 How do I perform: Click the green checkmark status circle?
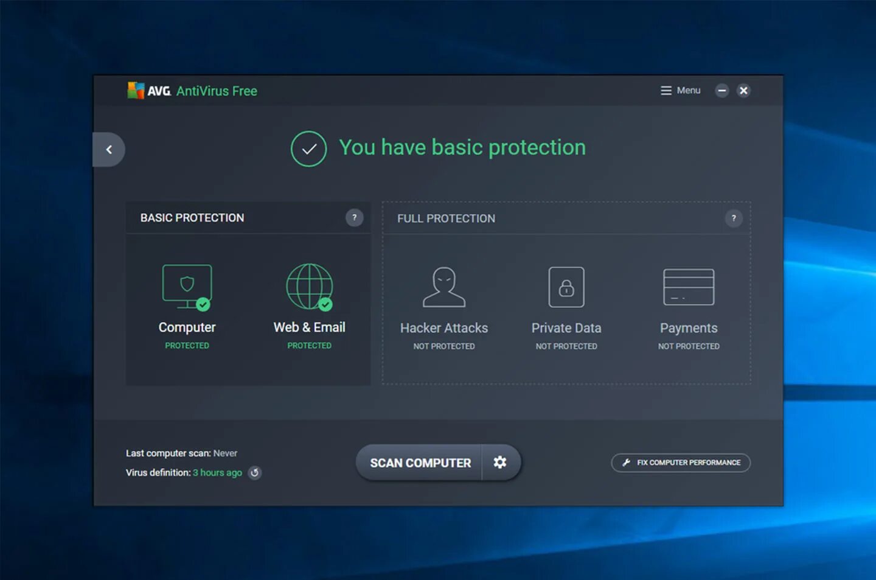(x=308, y=148)
